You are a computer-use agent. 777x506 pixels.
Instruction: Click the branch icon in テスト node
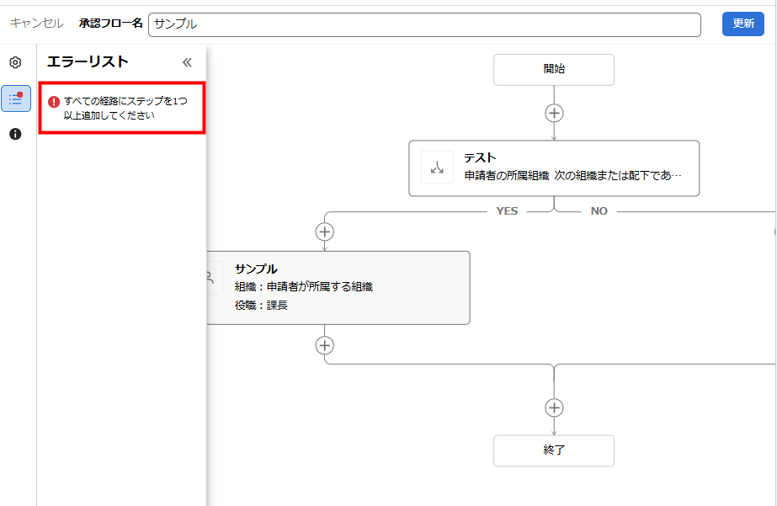[x=437, y=168]
